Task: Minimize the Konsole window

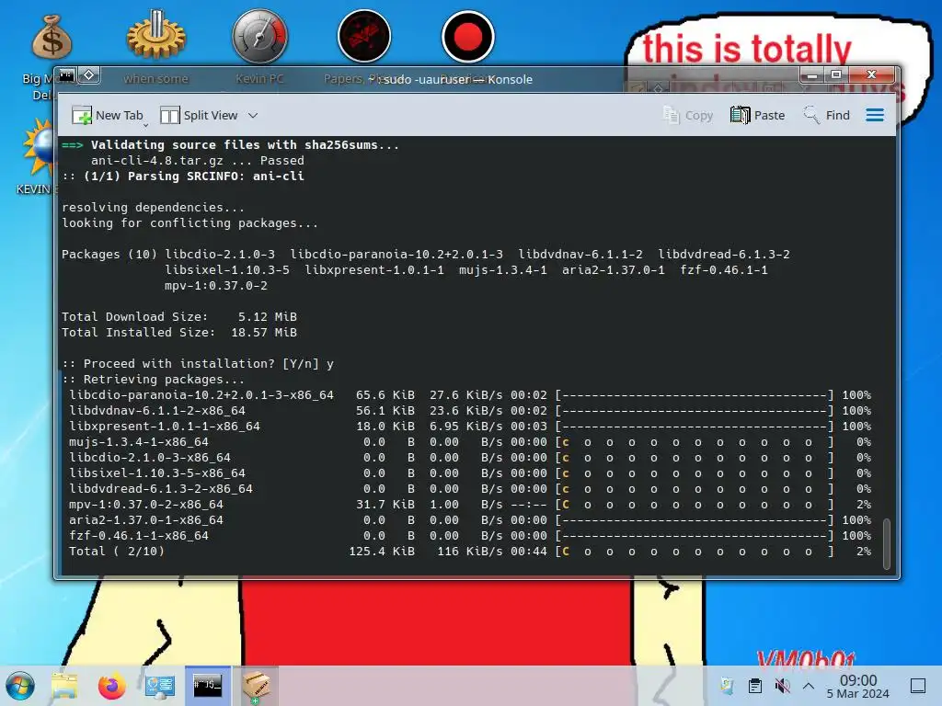Action: tap(812, 75)
